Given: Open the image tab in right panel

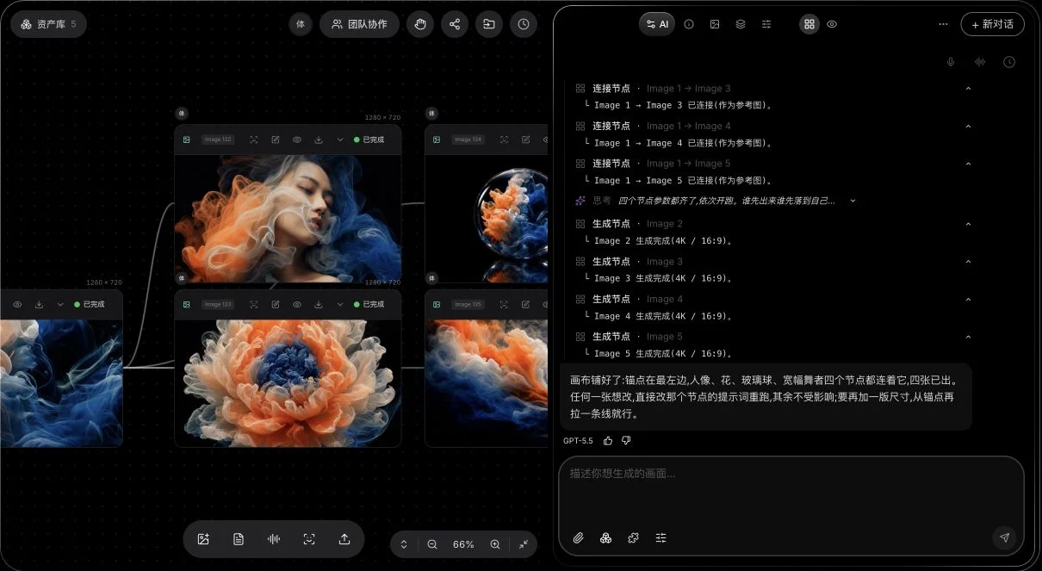Looking at the screenshot, I should [715, 24].
